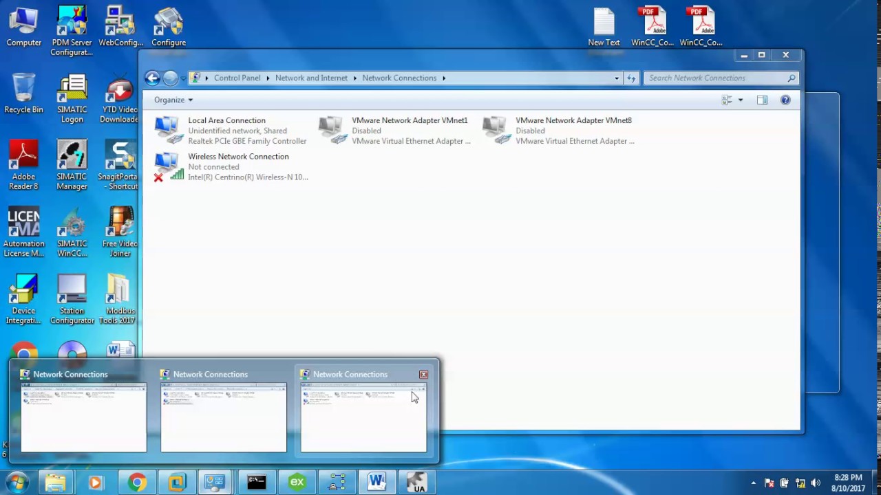
Task: Open SIMATIC Manager desktop shortcut
Action: (x=72, y=166)
